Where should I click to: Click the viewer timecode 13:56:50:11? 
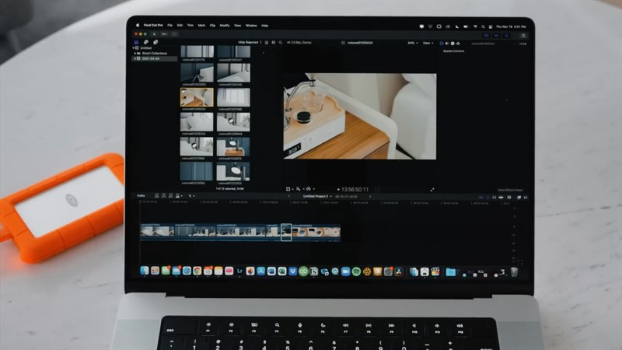[355, 190]
